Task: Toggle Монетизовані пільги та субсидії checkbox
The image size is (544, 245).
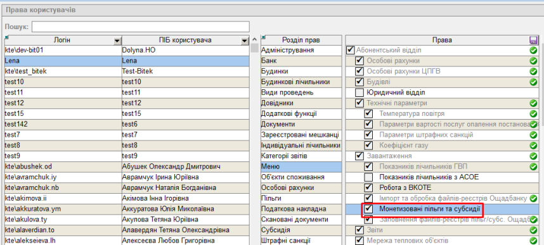Action: tap(368, 209)
